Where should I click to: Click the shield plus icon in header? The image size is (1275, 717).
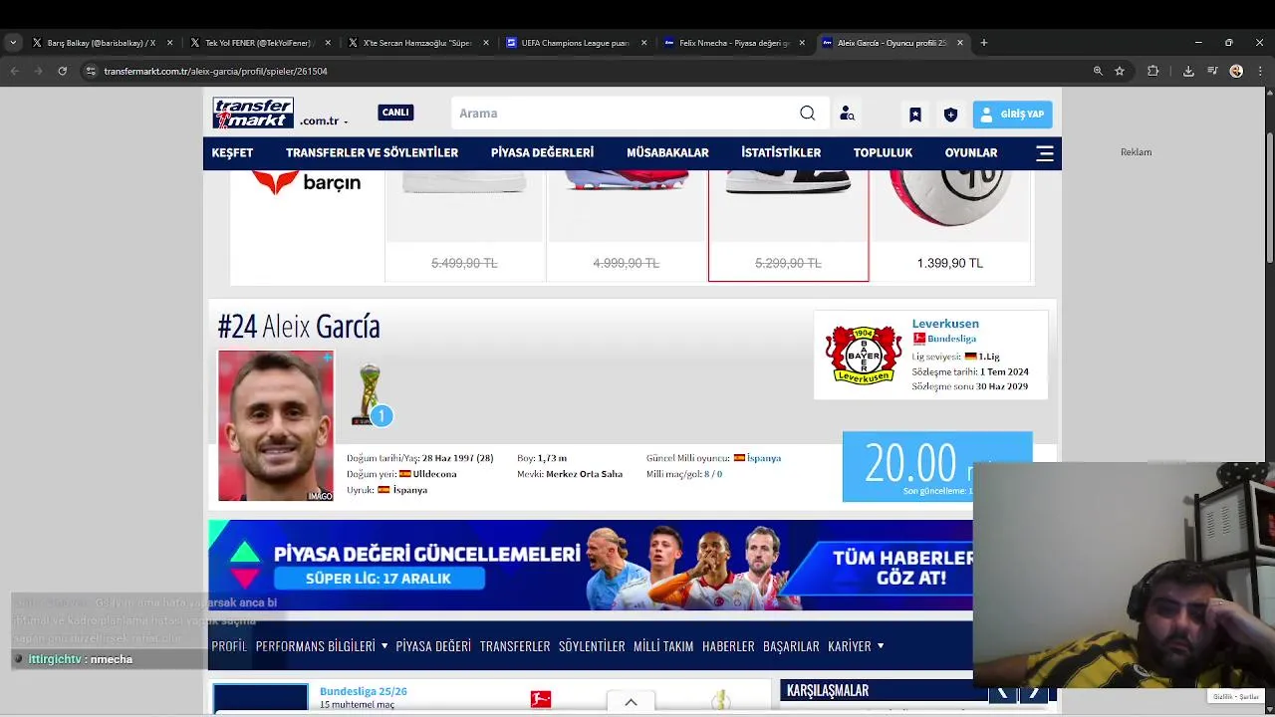[950, 115]
